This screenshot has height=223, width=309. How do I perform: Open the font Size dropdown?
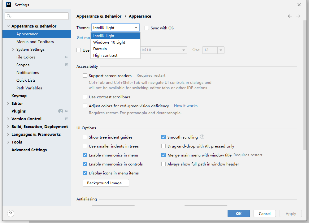(221, 50)
